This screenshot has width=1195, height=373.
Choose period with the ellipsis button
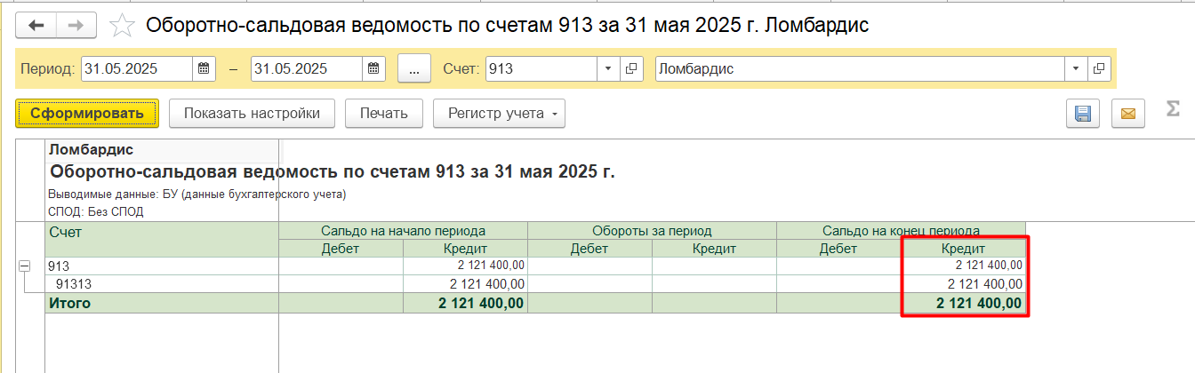tap(414, 68)
